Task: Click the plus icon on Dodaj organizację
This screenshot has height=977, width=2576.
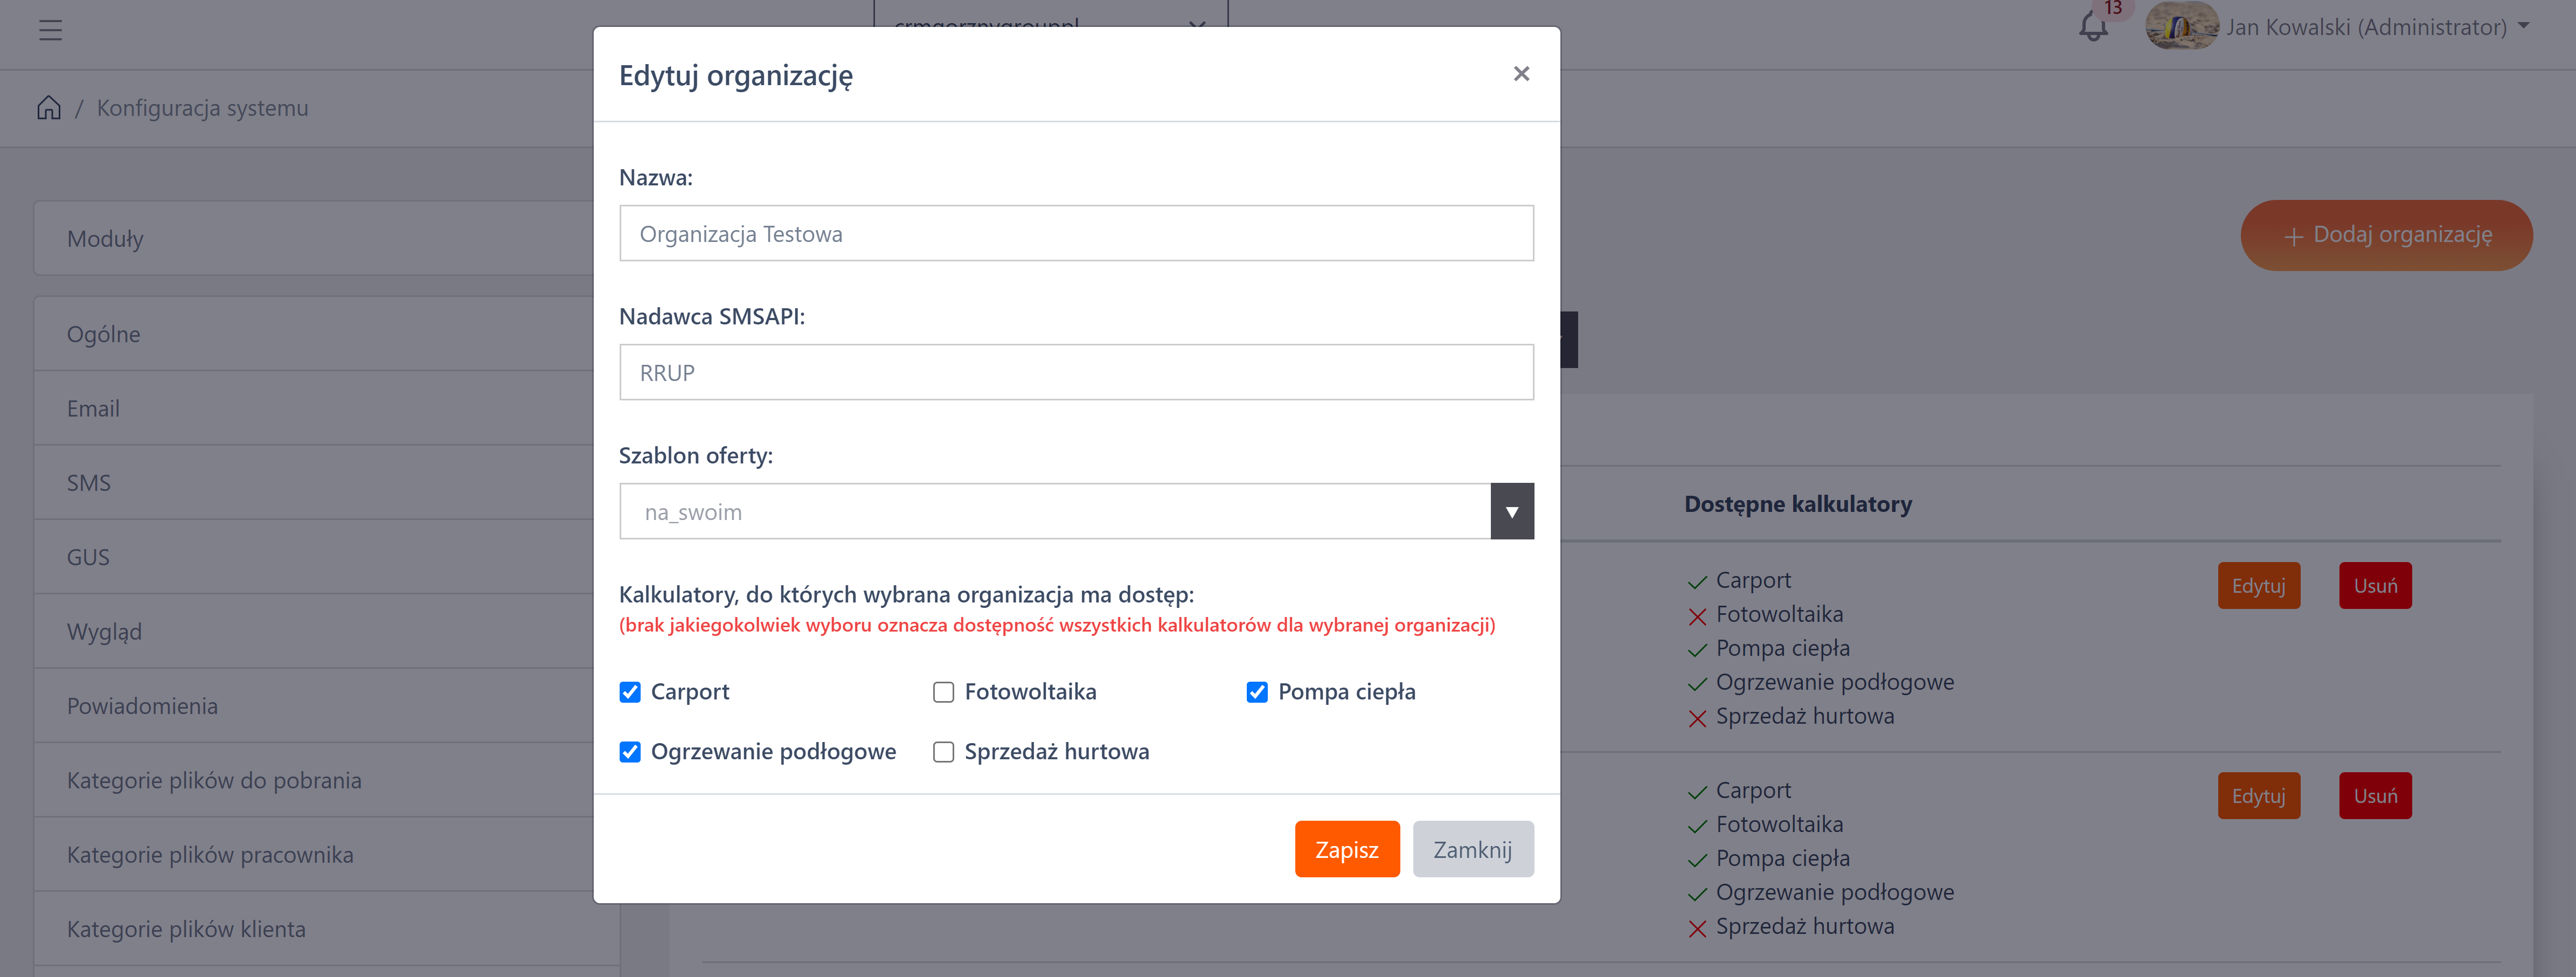Action: pyautogui.click(x=2293, y=237)
